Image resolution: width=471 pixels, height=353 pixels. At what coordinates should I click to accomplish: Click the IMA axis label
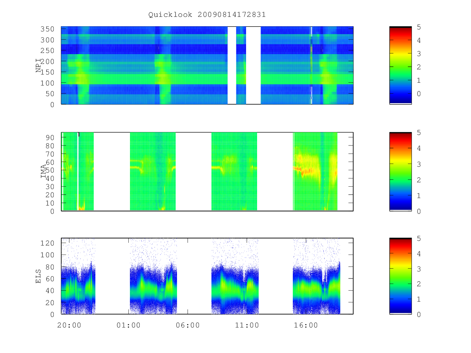(43, 172)
